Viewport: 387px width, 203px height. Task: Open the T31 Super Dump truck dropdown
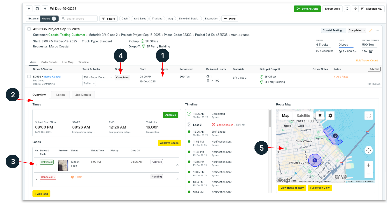click(98, 77)
